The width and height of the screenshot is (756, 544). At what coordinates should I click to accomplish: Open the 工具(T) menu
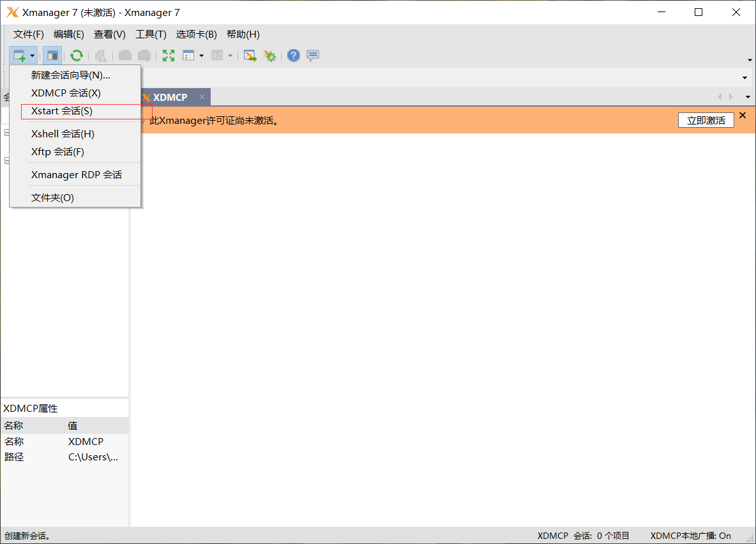coord(151,34)
